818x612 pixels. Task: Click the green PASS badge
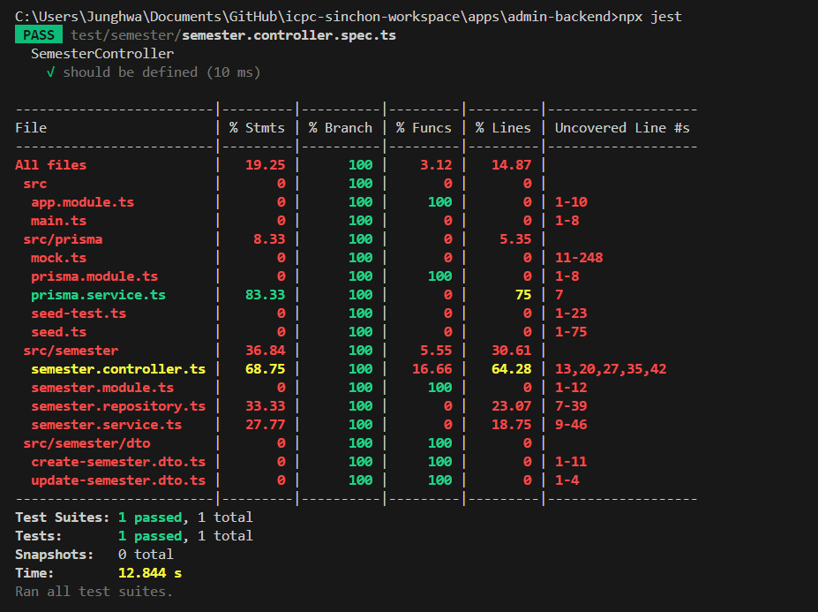[x=39, y=35]
